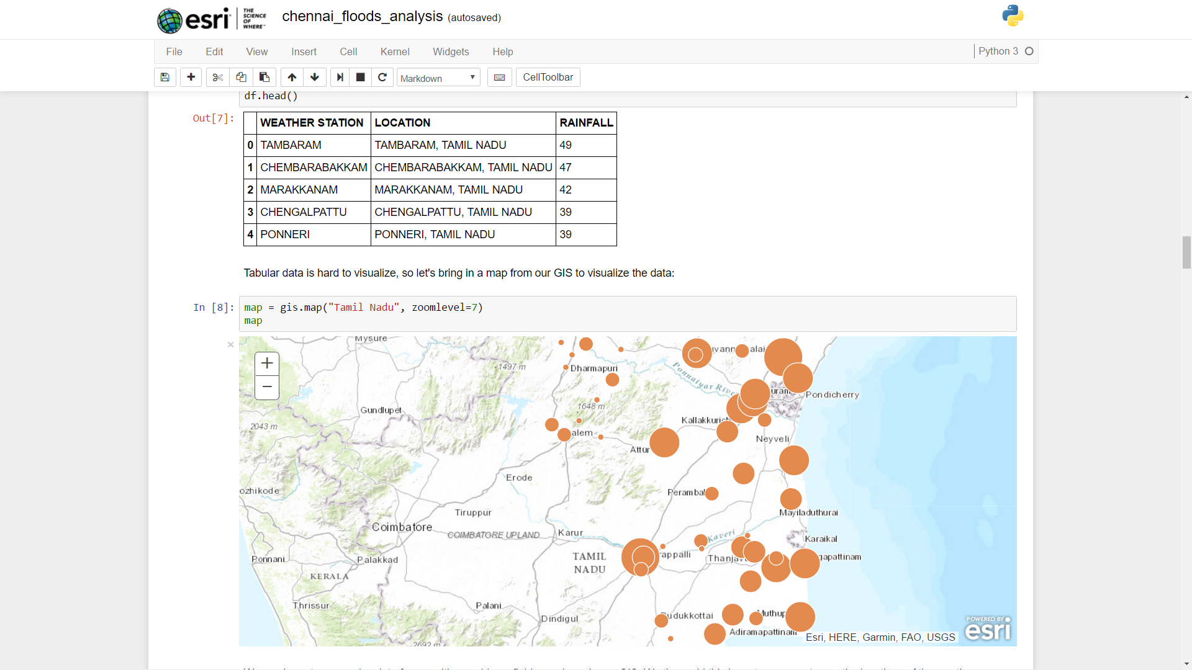Open the Edit menu
Viewport: 1192px width, 670px height.
click(214, 51)
